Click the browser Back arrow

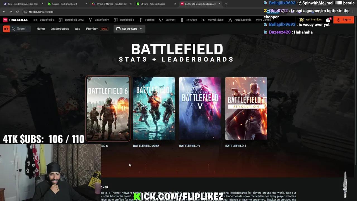point(4,12)
